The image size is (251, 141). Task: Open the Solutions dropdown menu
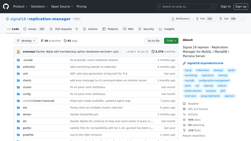tap(39, 7)
